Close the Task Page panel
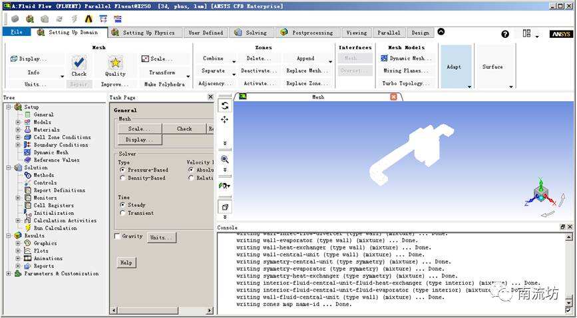 point(210,97)
